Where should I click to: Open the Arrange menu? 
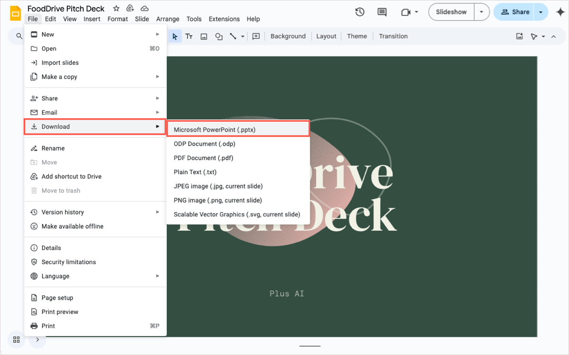(x=168, y=19)
